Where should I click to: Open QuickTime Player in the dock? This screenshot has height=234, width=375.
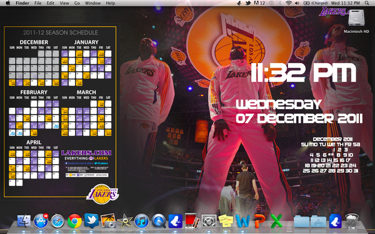coord(159,221)
